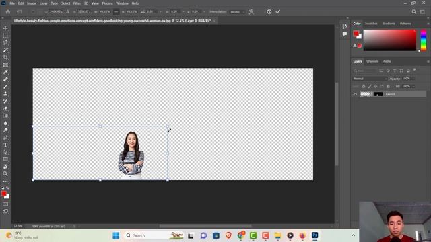Select the Magic Wand tool
Image resolution: width=431 pixels, height=242 pixels.
5,50
